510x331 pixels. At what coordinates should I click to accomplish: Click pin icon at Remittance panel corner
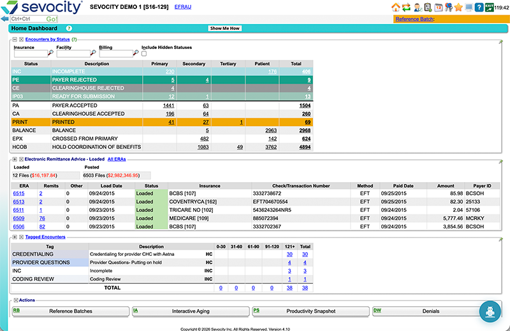pos(501,162)
